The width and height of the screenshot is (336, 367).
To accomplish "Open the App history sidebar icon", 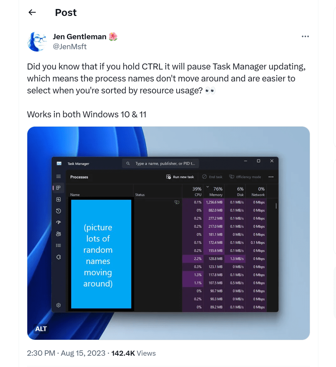I will click(x=59, y=211).
